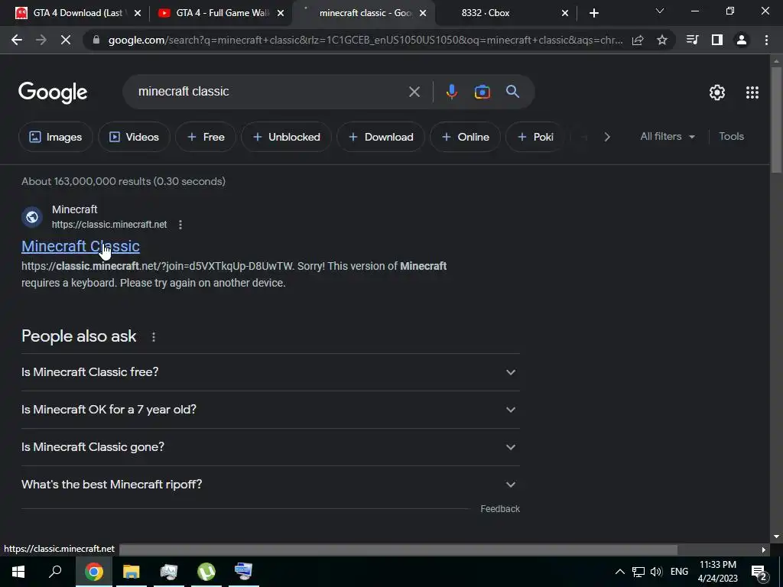Open the Google apps grid
783x587 pixels.
752,92
